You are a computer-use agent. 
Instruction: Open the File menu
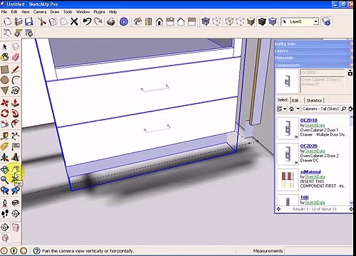point(4,12)
